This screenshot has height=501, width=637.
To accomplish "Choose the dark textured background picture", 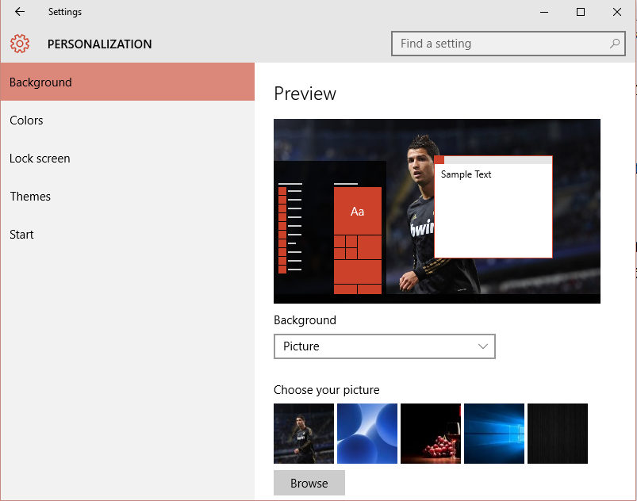I will click(558, 433).
